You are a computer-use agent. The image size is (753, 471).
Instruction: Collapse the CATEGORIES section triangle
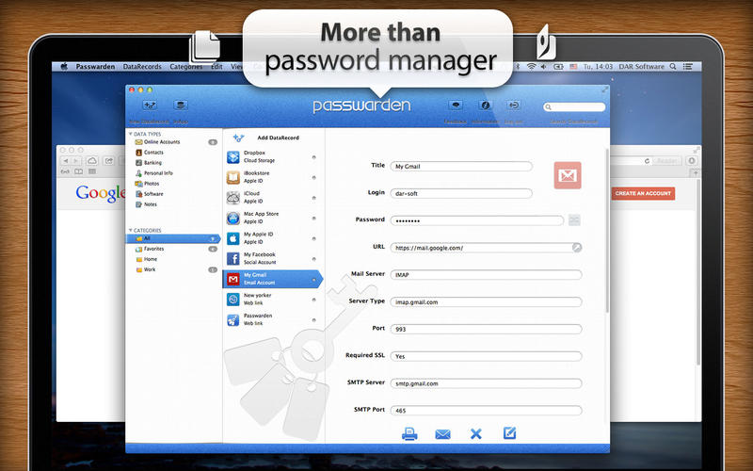point(130,230)
